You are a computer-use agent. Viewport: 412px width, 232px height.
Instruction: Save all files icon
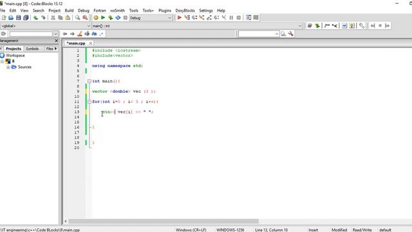click(x=26, y=17)
